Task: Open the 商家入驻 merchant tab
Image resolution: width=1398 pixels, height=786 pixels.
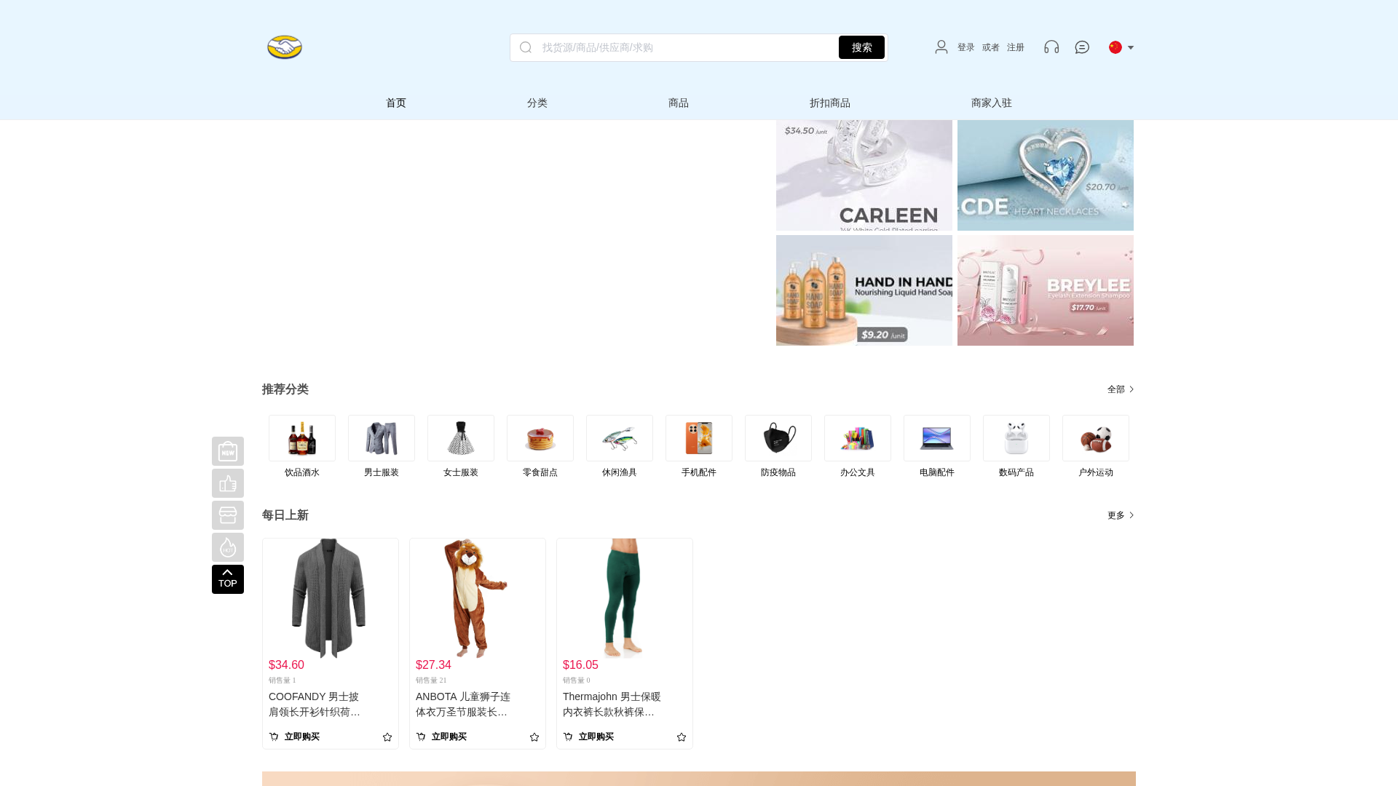Action: tap(992, 103)
